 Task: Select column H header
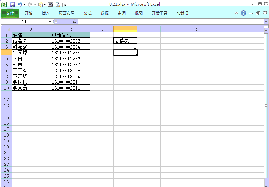tap(219, 29)
